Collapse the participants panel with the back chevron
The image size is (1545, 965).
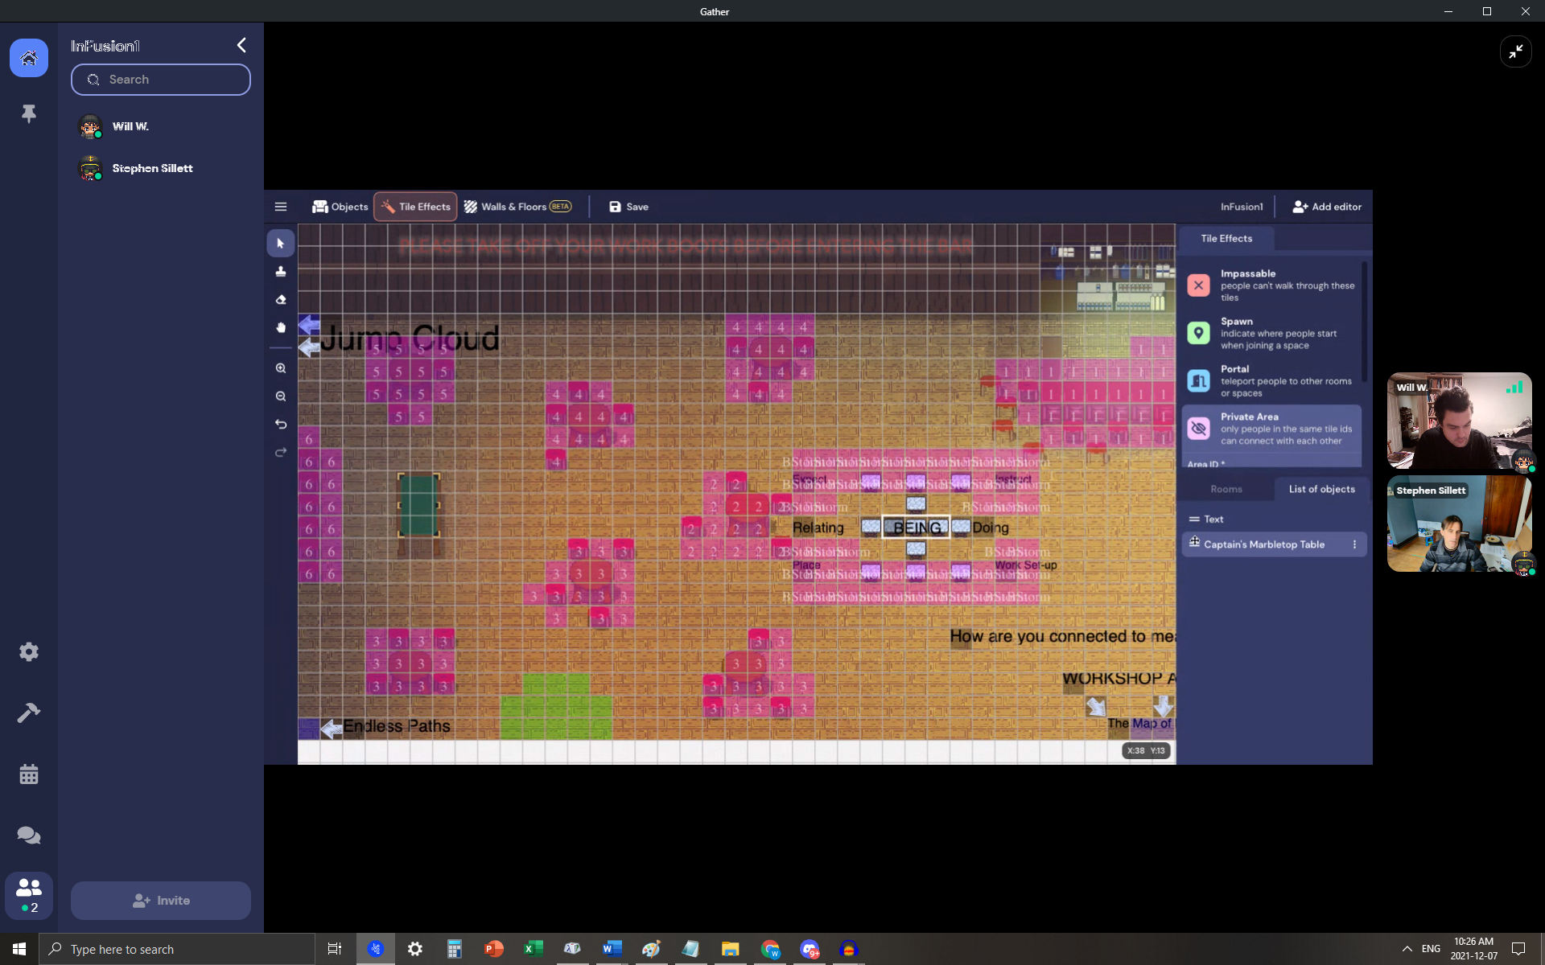(241, 45)
